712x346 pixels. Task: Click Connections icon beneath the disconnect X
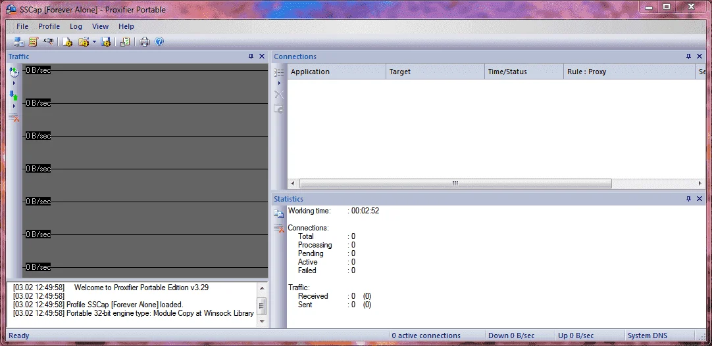(x=279, y=109)
